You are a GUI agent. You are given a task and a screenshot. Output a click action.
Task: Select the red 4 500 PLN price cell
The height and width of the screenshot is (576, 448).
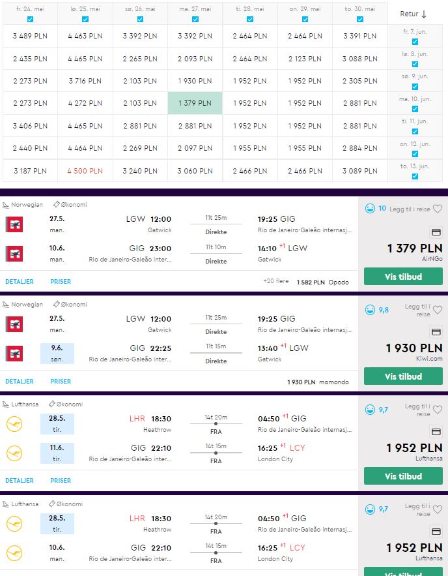[x=85, y=171]
